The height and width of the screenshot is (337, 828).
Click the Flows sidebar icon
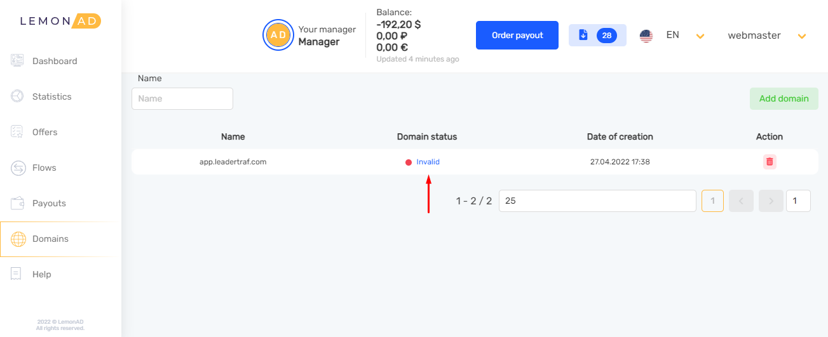(x=18, y=168)
